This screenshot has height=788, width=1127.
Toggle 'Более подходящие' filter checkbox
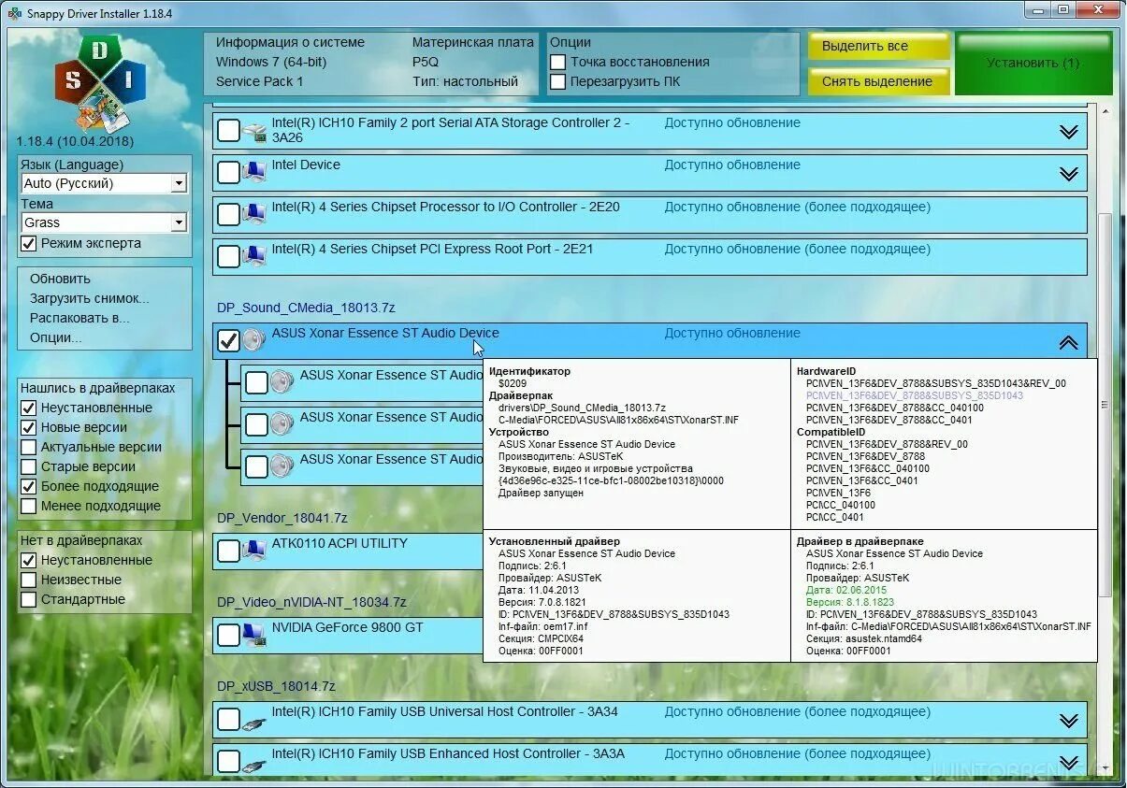coord(29,486)
